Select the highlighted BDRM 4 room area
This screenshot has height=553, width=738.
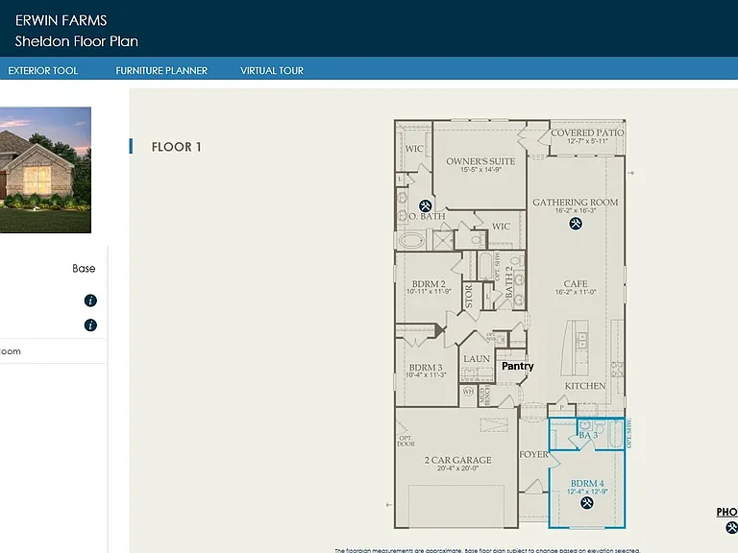(x=587, y=489)
